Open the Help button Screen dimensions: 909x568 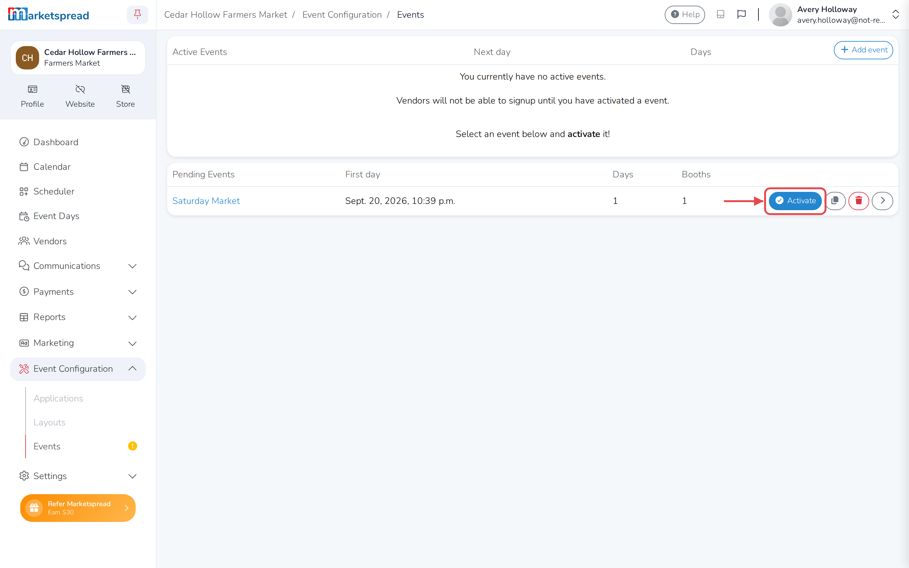pos(685,15)
